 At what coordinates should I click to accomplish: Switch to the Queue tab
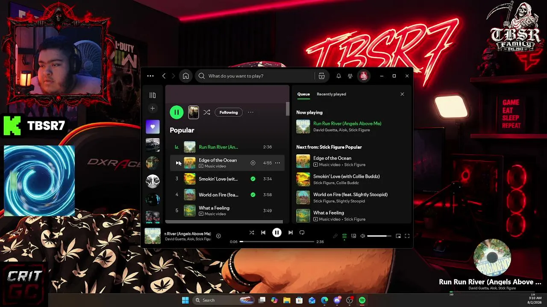303,94
